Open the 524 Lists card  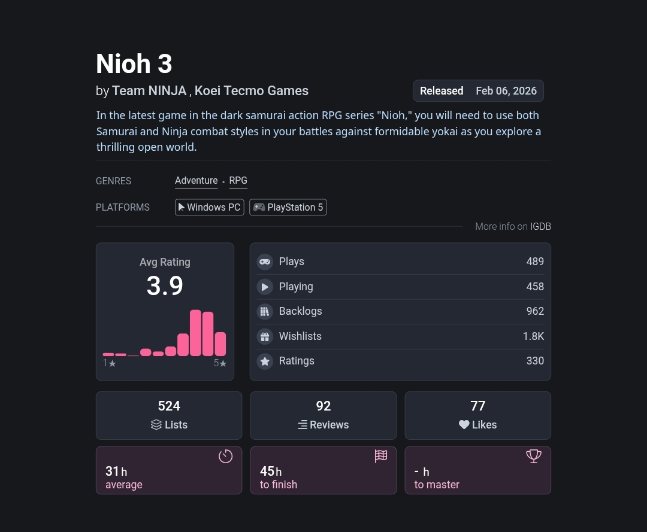[169, 415]
